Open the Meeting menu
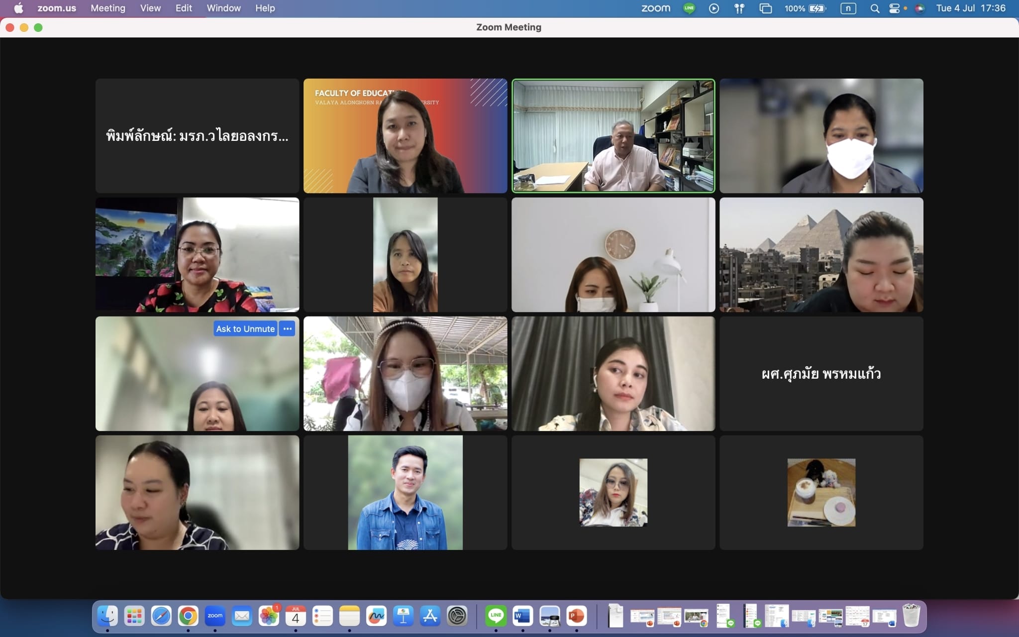The image size is (1019, 637). 108,8
